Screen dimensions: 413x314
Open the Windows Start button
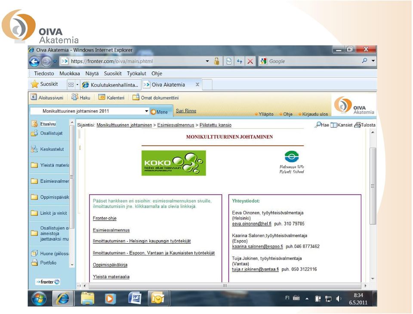pos(39,299)
